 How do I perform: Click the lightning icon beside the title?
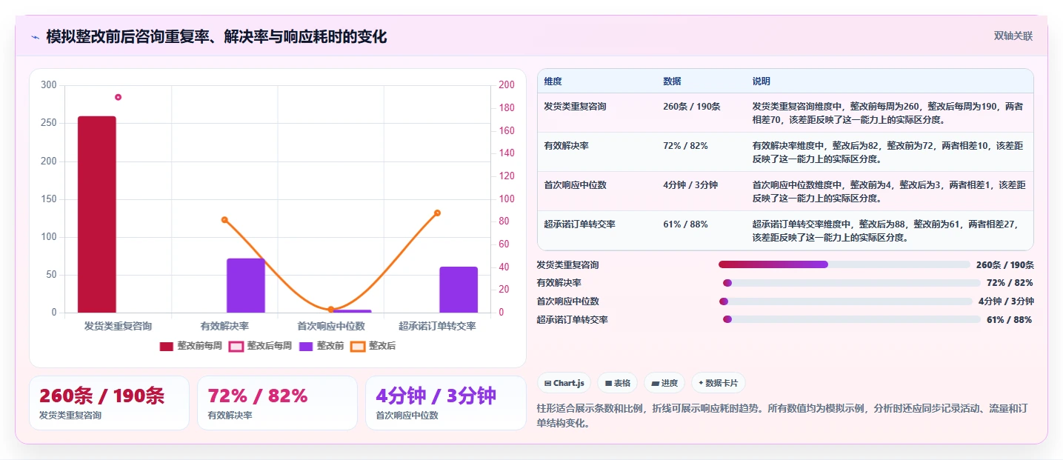pos(35,36)
